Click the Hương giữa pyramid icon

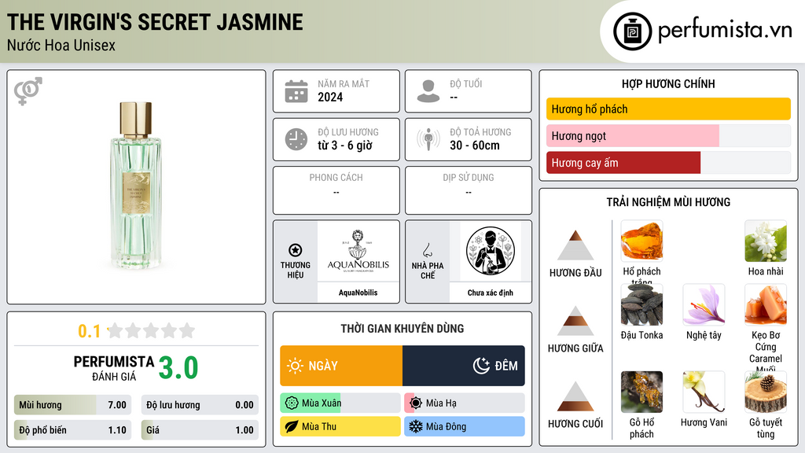pyautogui.click(x=575, y=321)
